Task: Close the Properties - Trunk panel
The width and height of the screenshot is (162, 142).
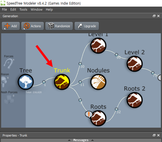Action: (158, 135)
